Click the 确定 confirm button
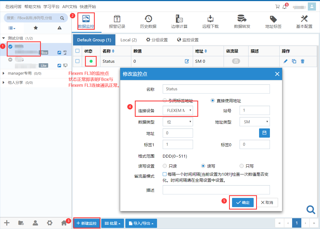This screenshot has width=320, height=229. click(x=243, y=203)
